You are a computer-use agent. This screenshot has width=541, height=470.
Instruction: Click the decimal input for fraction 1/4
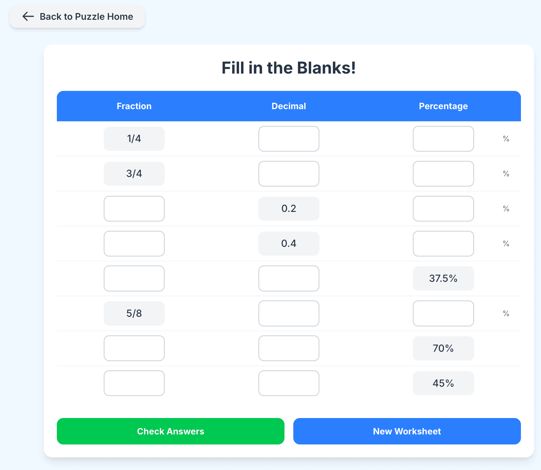point(289,139)
